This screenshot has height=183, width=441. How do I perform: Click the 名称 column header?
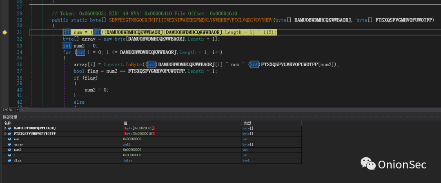click(x=8, y=123)
